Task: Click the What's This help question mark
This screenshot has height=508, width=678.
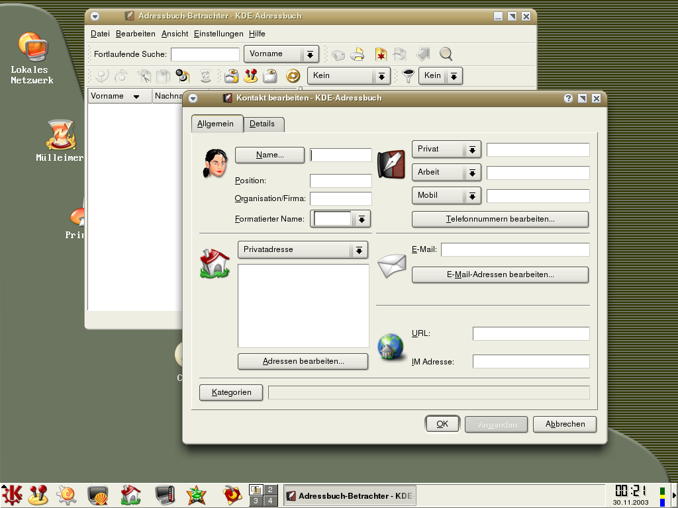Action: click(568, 99)
